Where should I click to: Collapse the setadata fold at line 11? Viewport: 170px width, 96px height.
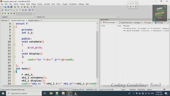click(x=15, y=45)
